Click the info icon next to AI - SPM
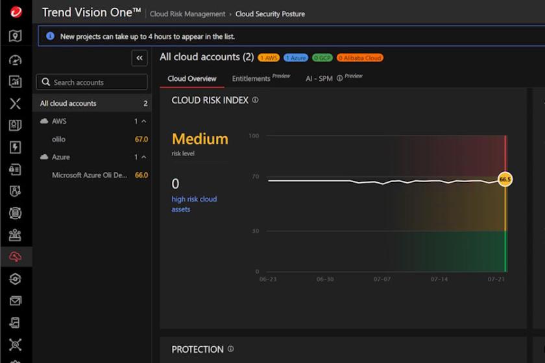The height and width of the screenshot is (363, 545). [x=339, y=78]
